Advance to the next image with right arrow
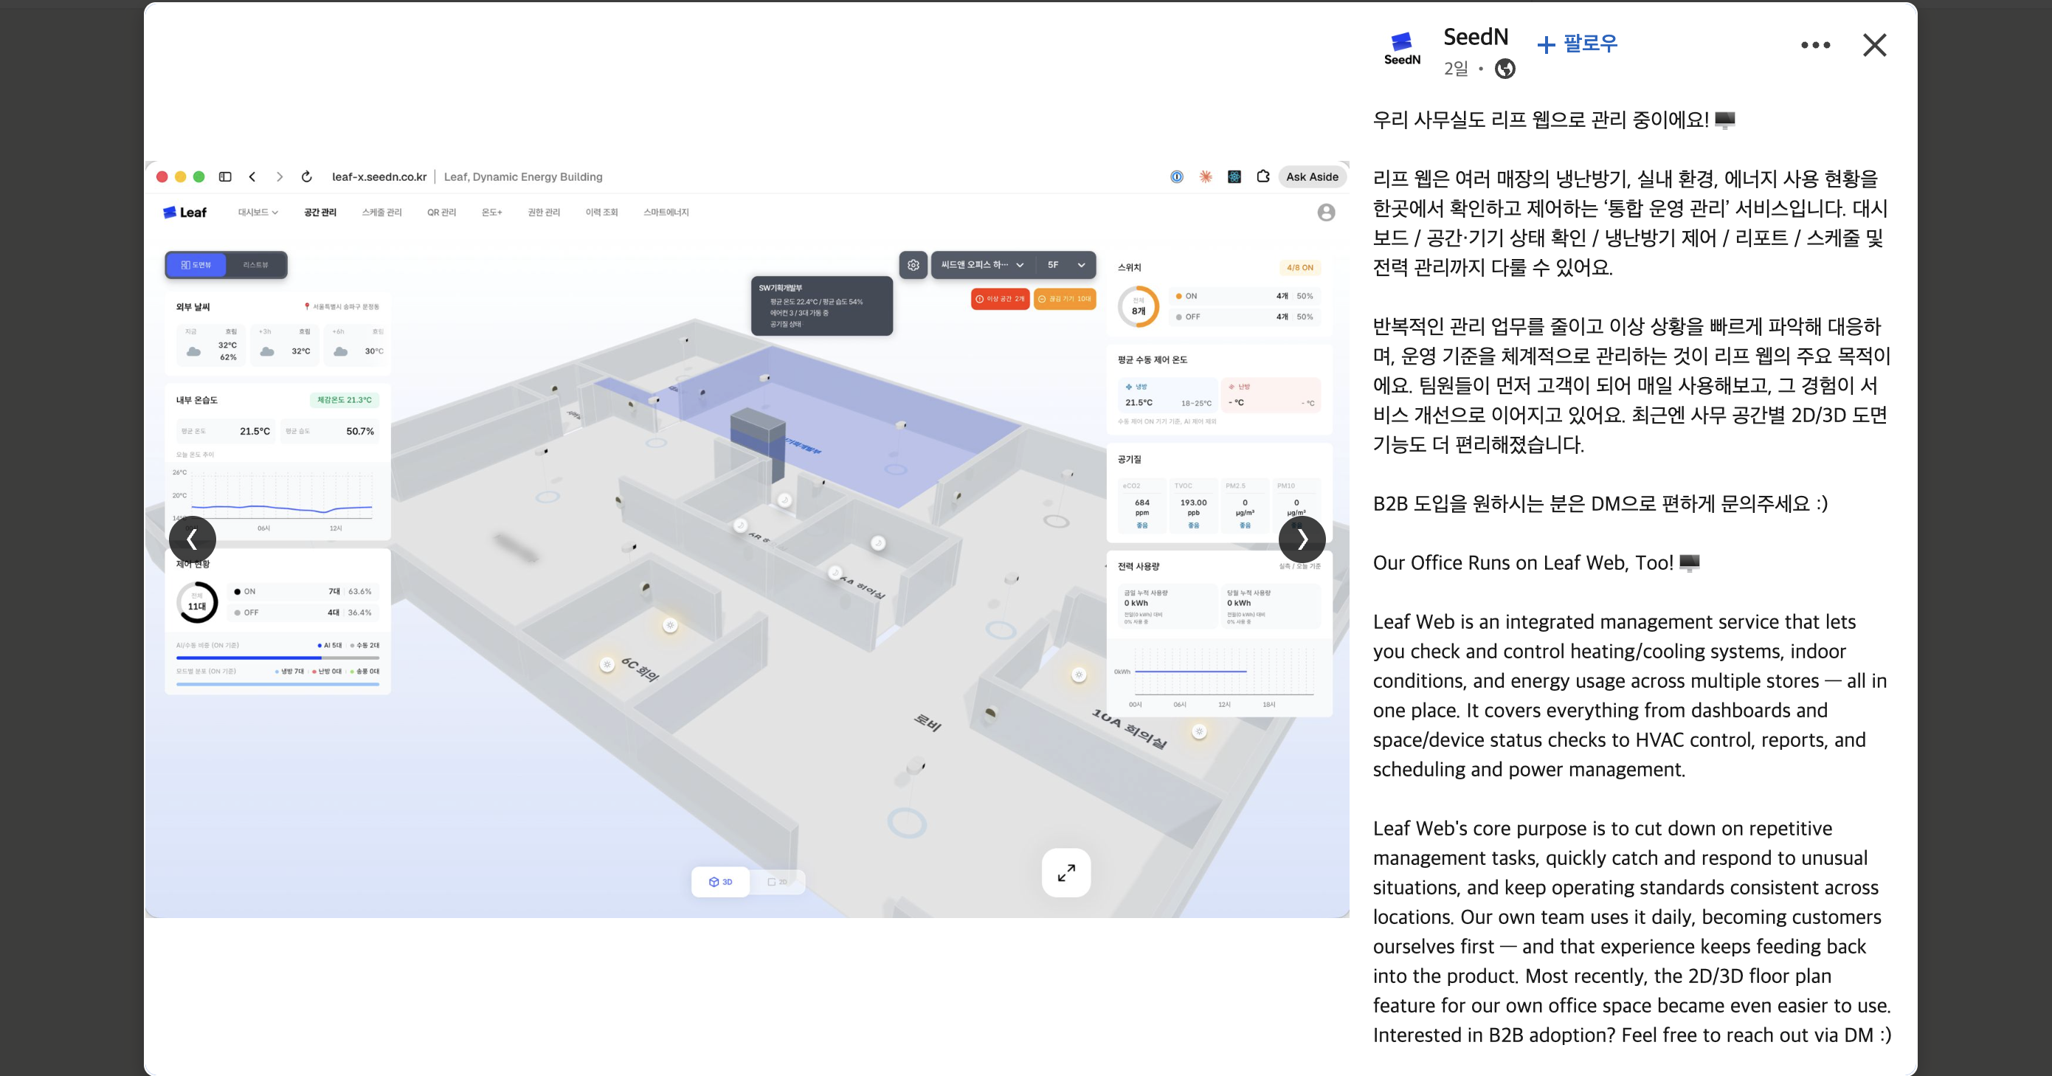 [x=1302, y=539]
